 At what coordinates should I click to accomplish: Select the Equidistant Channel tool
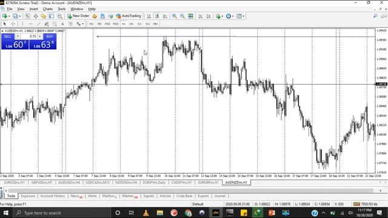click(47, 24)
